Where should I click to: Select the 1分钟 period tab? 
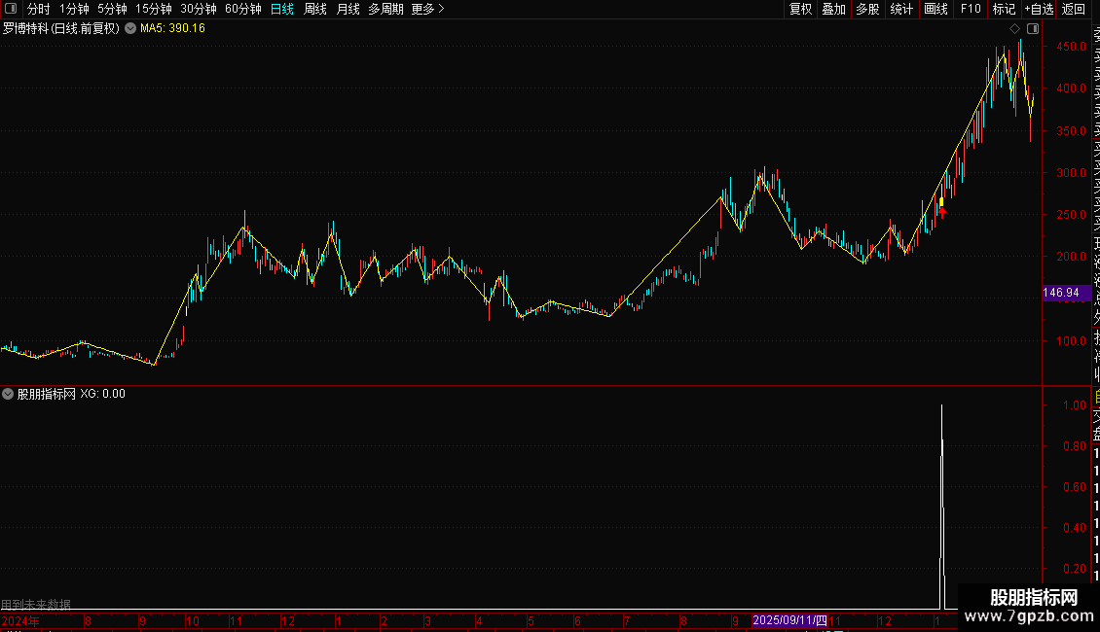(74, 9)
